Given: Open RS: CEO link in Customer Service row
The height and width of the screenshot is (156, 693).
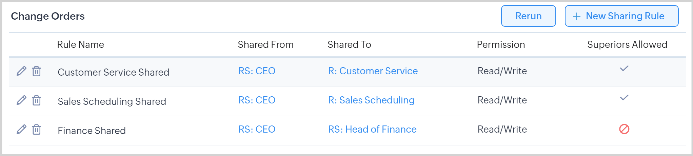Looking at the screenshot, I should click(257, 71).
